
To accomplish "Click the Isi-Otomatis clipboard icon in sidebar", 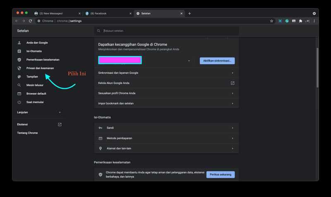I will click(19, 51).
